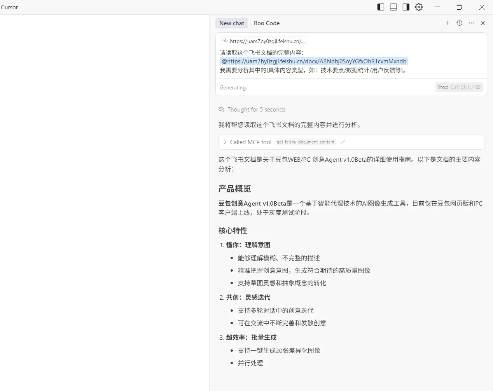The image size is (493, 391).
Task: Click the 能够理解模糊、不完整的描述 bullet
Action: tap(279, 258)
